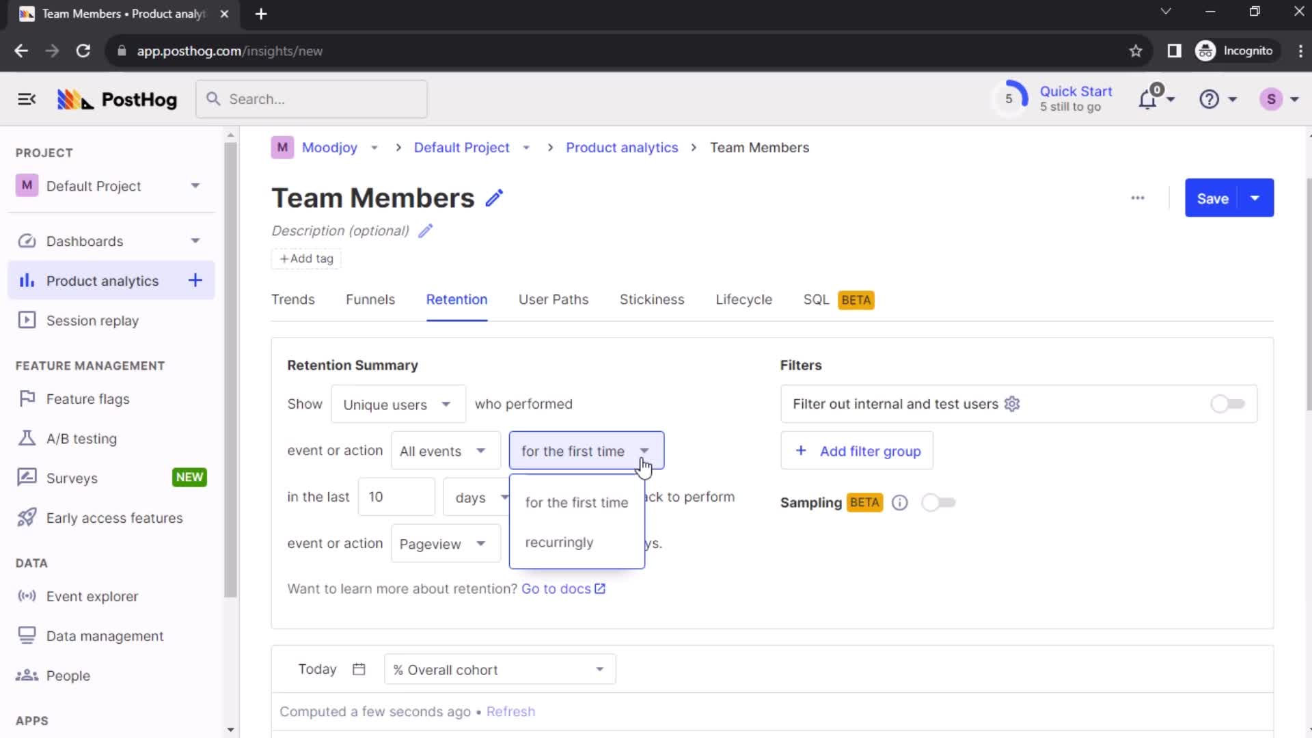
Task: Select recurringly from retention dropdown
Action: [560, 542]
